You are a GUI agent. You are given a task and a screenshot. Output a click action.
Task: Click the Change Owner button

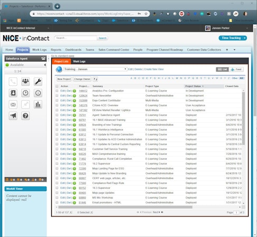82,79
